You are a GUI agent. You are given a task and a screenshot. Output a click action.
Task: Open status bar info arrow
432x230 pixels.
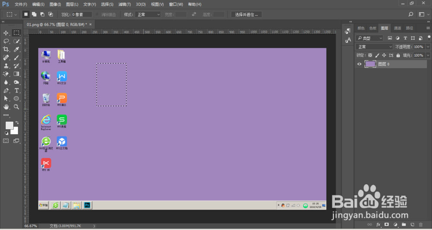pos(94,226)
